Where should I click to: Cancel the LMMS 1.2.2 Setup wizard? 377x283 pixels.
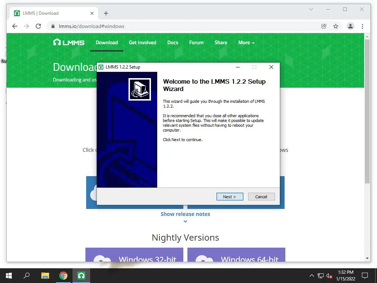point(261,197)
